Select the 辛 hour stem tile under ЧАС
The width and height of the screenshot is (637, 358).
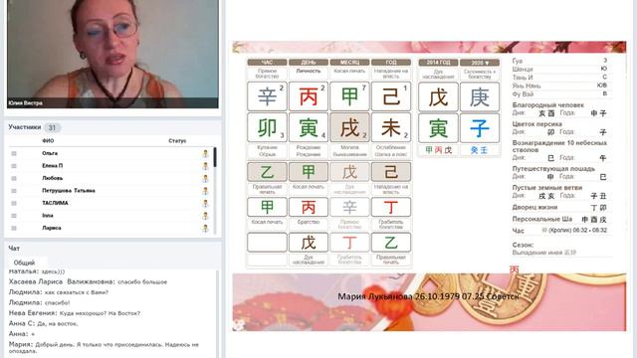point(267,96)
